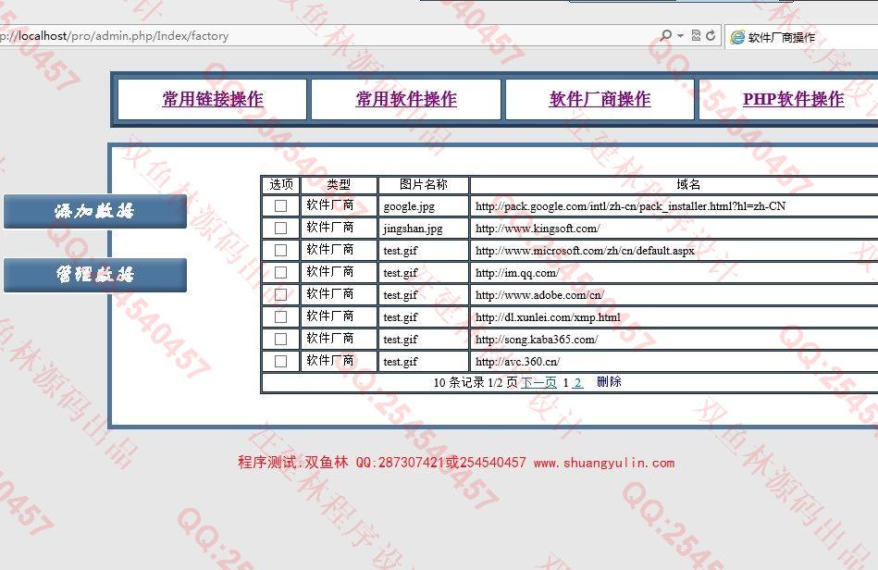Refresh the page with the reload icon
Image resolution: width=878 pixels, height=570 pixels.
click(x=711, y=36)
